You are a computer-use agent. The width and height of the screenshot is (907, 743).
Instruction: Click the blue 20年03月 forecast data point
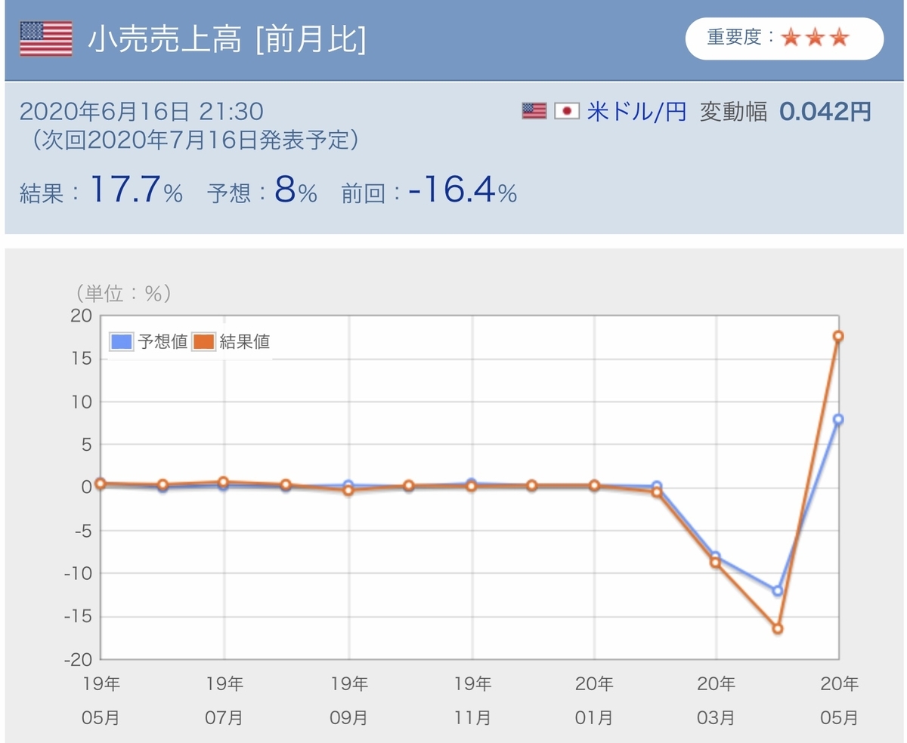(715, 556)
